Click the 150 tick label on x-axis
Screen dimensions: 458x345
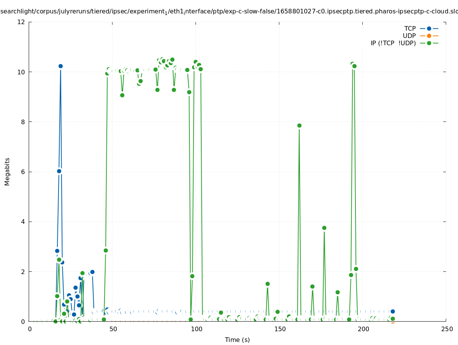[x=280, y=329]
